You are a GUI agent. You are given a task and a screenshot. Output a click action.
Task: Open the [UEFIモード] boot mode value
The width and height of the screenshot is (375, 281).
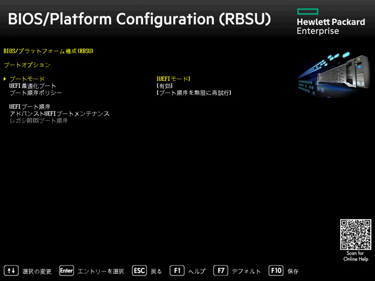pyautogui.click(x=173, y=79)
